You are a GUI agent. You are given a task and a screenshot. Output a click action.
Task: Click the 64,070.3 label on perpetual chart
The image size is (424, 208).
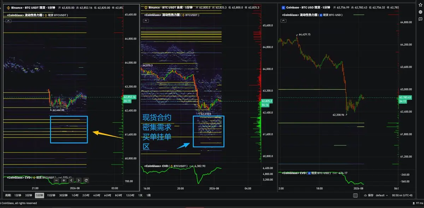point(148,65)
